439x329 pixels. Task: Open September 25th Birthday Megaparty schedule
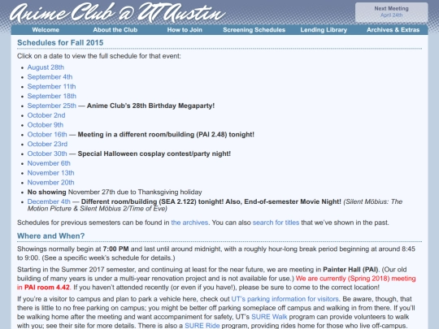click(51, 106)
